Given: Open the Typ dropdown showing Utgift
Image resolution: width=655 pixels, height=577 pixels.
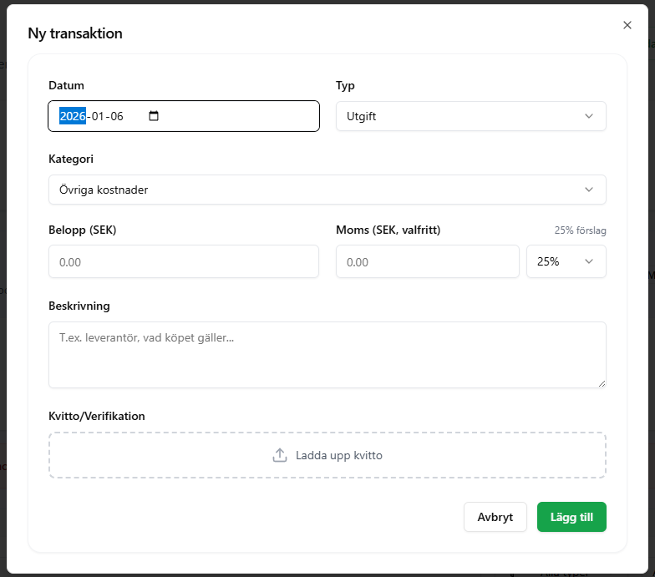Looking at the screenshot, I should (x=470, y=116).
